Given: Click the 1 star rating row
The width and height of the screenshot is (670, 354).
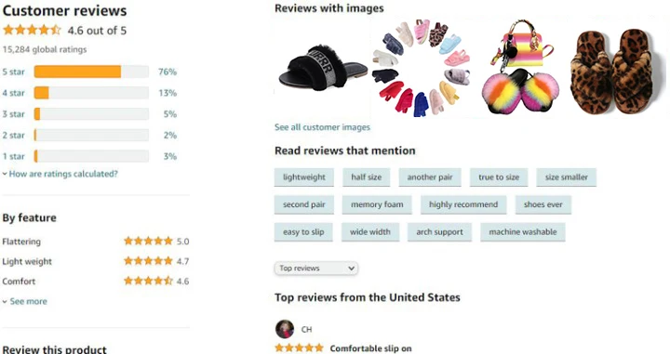Looking at the screenshot, I should tap(89, 156).
